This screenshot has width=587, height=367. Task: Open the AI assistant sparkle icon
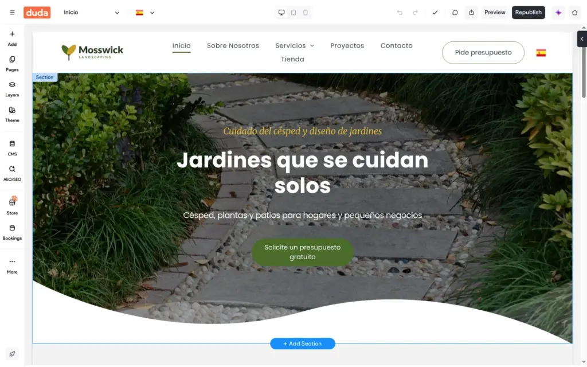(x=558, y=13)
